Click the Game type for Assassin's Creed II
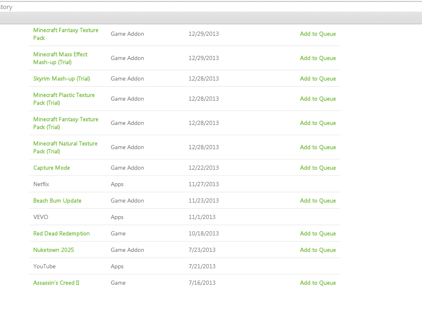 [x=118, y=283]
